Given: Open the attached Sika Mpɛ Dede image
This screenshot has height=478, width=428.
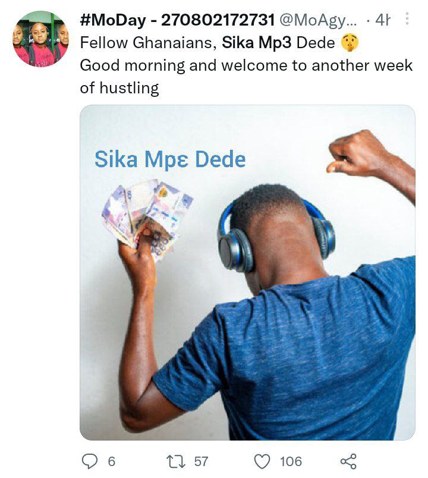Looking at the screenshot, I should click(247, 272).
